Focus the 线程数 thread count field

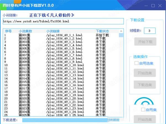[149, 31]
